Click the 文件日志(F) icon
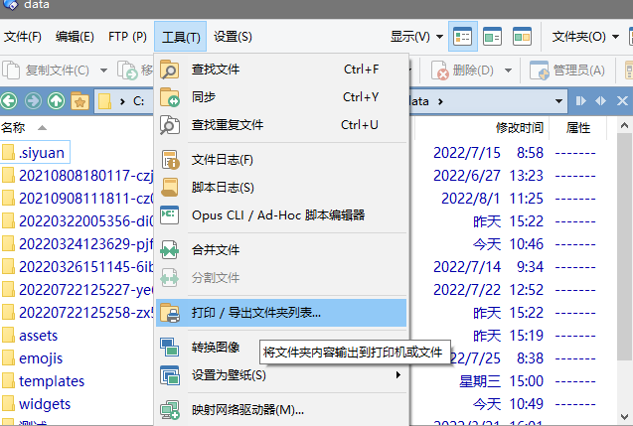Image resolution: width=633 pixels, height=426 pixels. [x=170, y=160]
